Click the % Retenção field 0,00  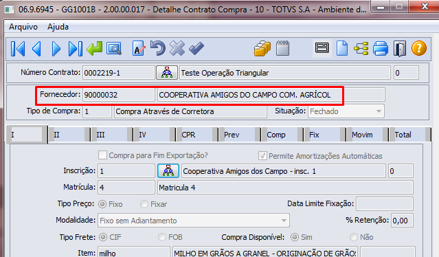pos(402,221)
